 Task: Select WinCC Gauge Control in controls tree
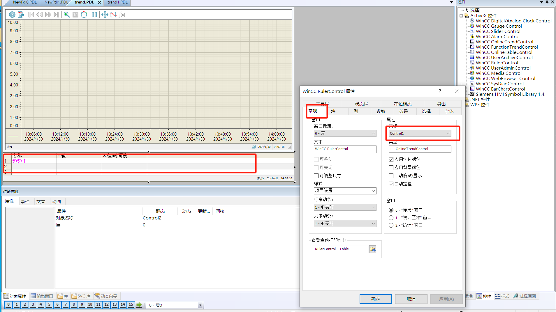pos(499,26)
